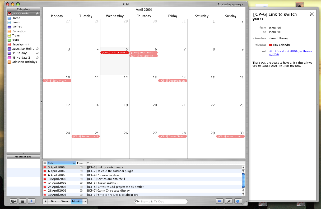Viewport: 321px width, 209px height.
Task: Switch to Day view
Action: (54, 201)
